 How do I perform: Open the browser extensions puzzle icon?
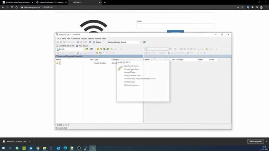252,8
